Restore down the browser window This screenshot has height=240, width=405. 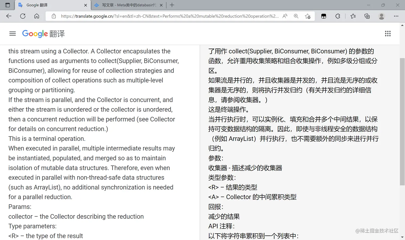(x=383, y=5)
